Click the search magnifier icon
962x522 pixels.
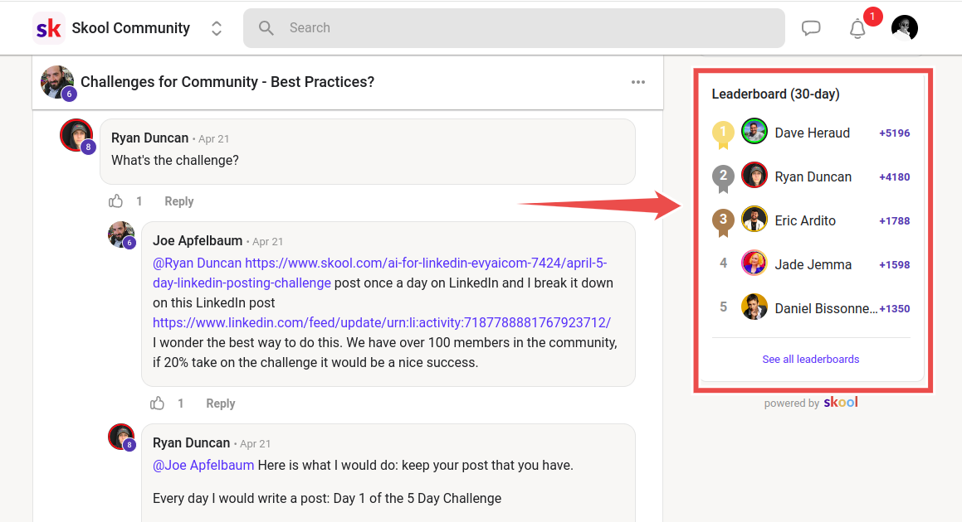coord(266,28)
